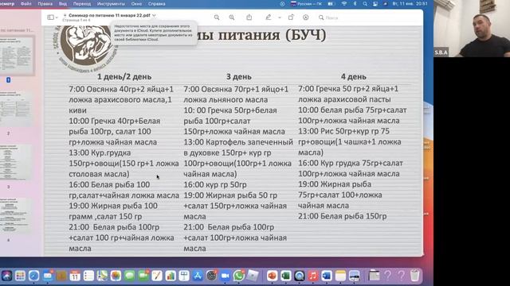Open Photos from the Dock
This screenshot has height=286, width=510.
(116, 276)
